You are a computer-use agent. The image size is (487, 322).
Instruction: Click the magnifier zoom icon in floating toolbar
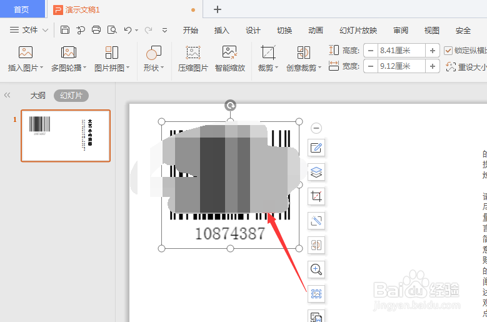[x=316, y=269]
